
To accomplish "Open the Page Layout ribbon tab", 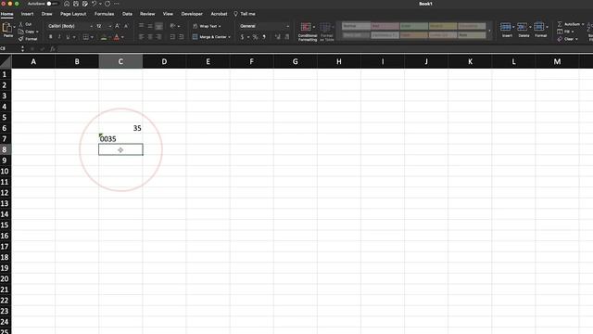I will (x=73, y=14).
